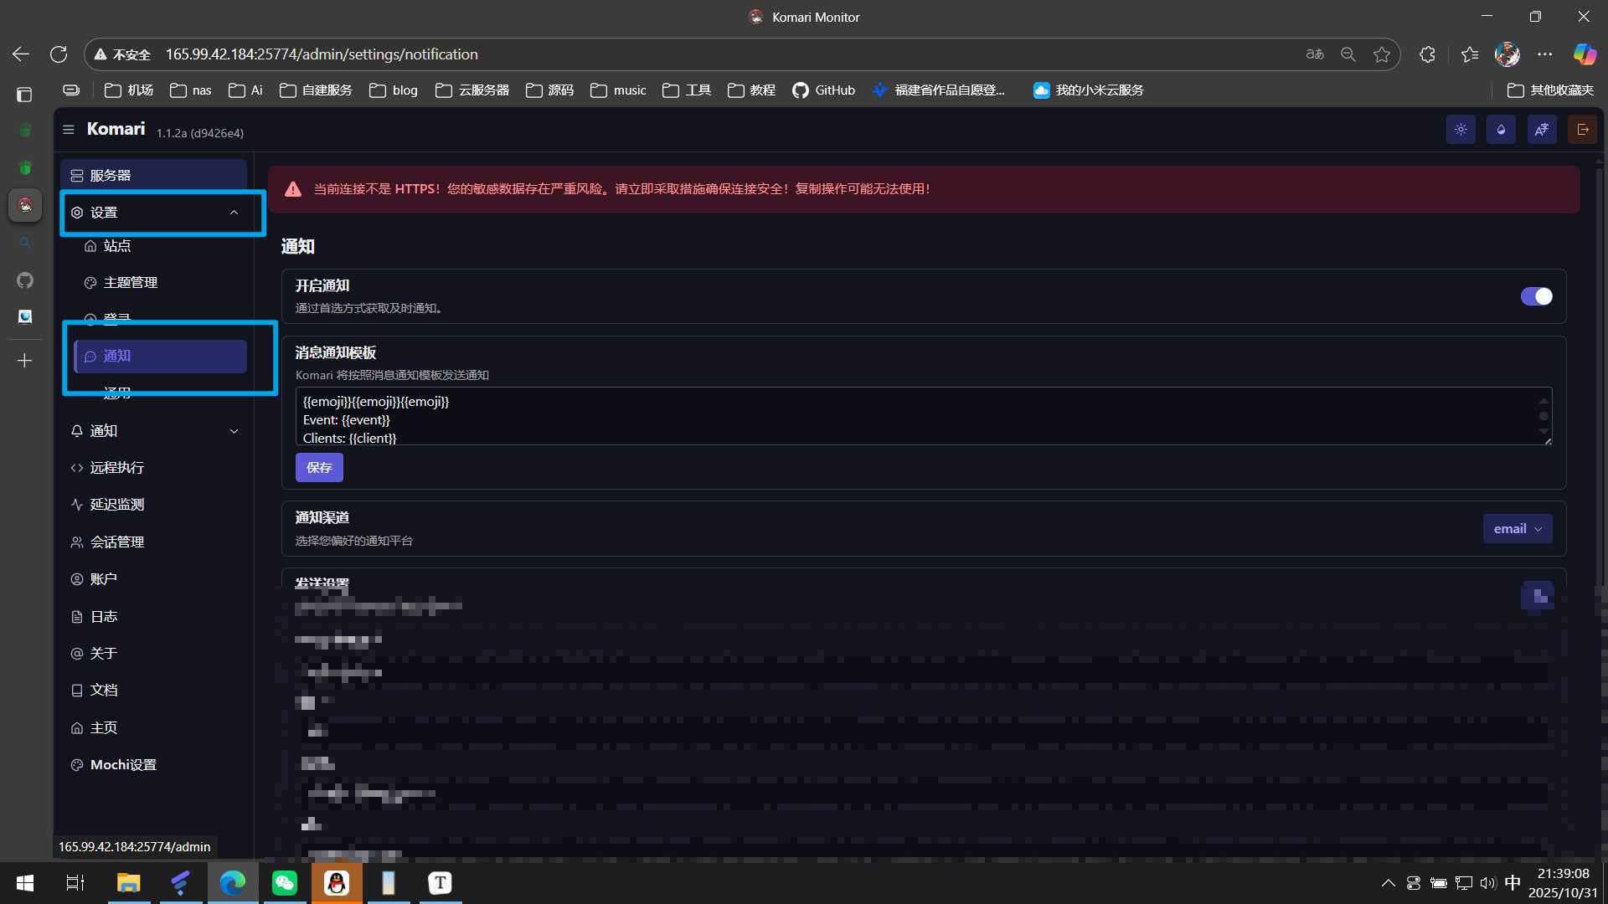This screenshot has height=904, width=1608.
Task: Open the GitHub bookmark
Action: point(824,90)
